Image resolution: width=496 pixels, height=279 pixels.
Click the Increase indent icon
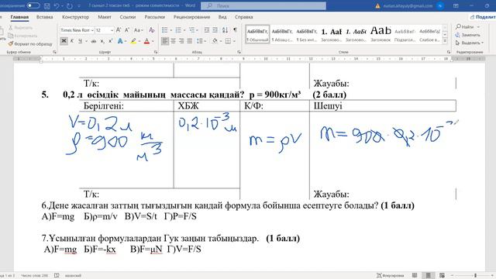tap(215, 30)
